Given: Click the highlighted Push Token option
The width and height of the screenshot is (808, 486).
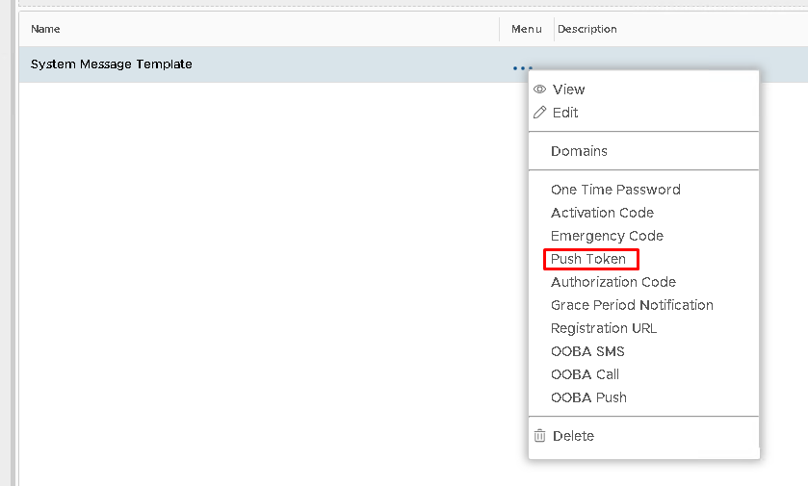Looking at the screenshot, I should tap(589, 259).
